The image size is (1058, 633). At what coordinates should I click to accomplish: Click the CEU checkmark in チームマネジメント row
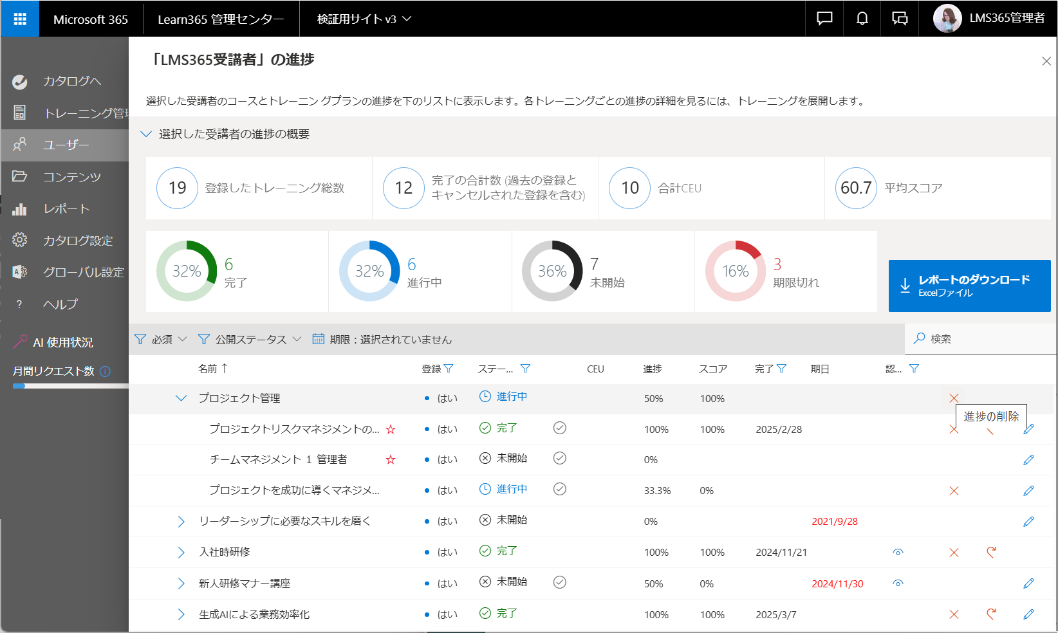pos(560,458)
